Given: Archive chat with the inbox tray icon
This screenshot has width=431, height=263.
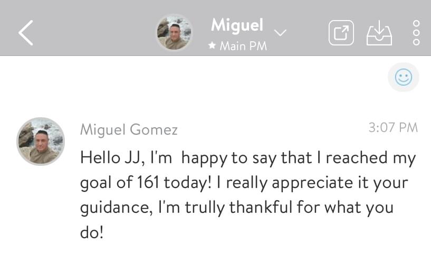Looking at the screenshot, I should pos(379,33).
